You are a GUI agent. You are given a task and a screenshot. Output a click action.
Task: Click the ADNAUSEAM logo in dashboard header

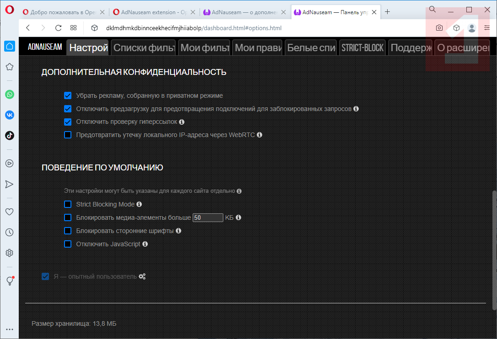pyautogui.click(x=45, y=47)
